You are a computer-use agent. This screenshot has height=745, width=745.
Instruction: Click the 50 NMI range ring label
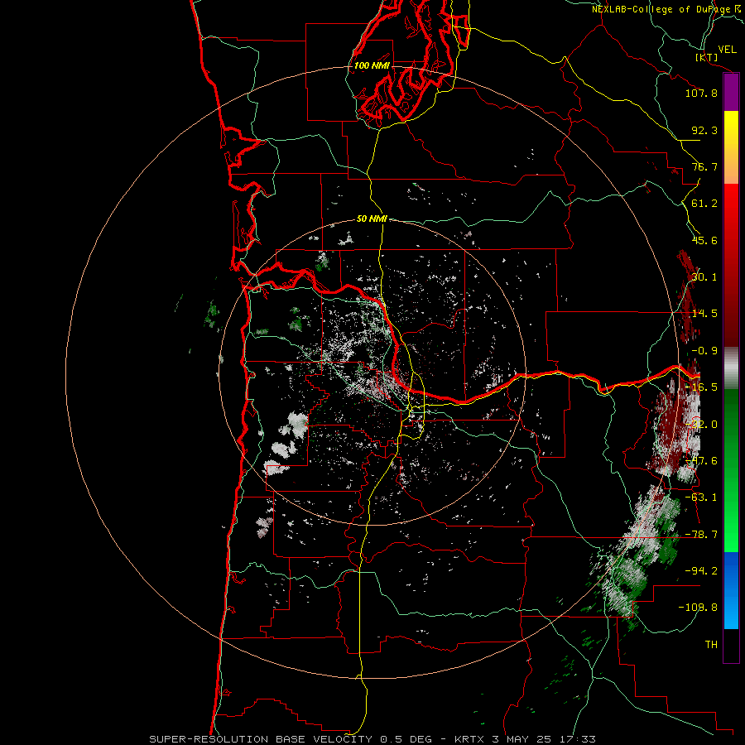click(x=372, y=219)
